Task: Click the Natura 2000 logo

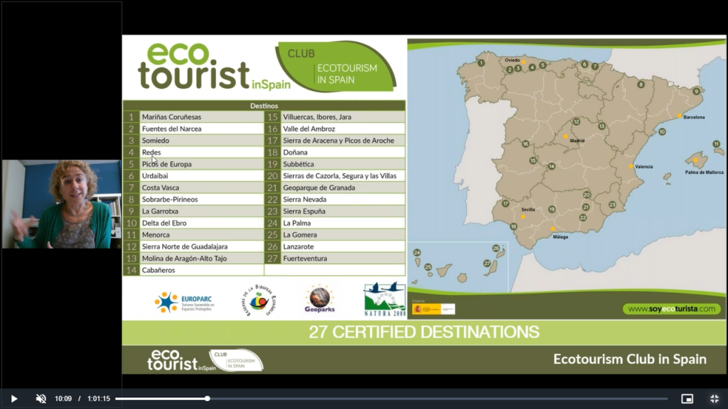Action: point(385,299)
